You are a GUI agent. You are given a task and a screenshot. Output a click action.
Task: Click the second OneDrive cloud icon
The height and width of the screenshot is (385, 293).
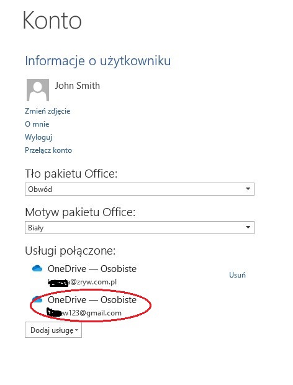click(x=37, y=299)
